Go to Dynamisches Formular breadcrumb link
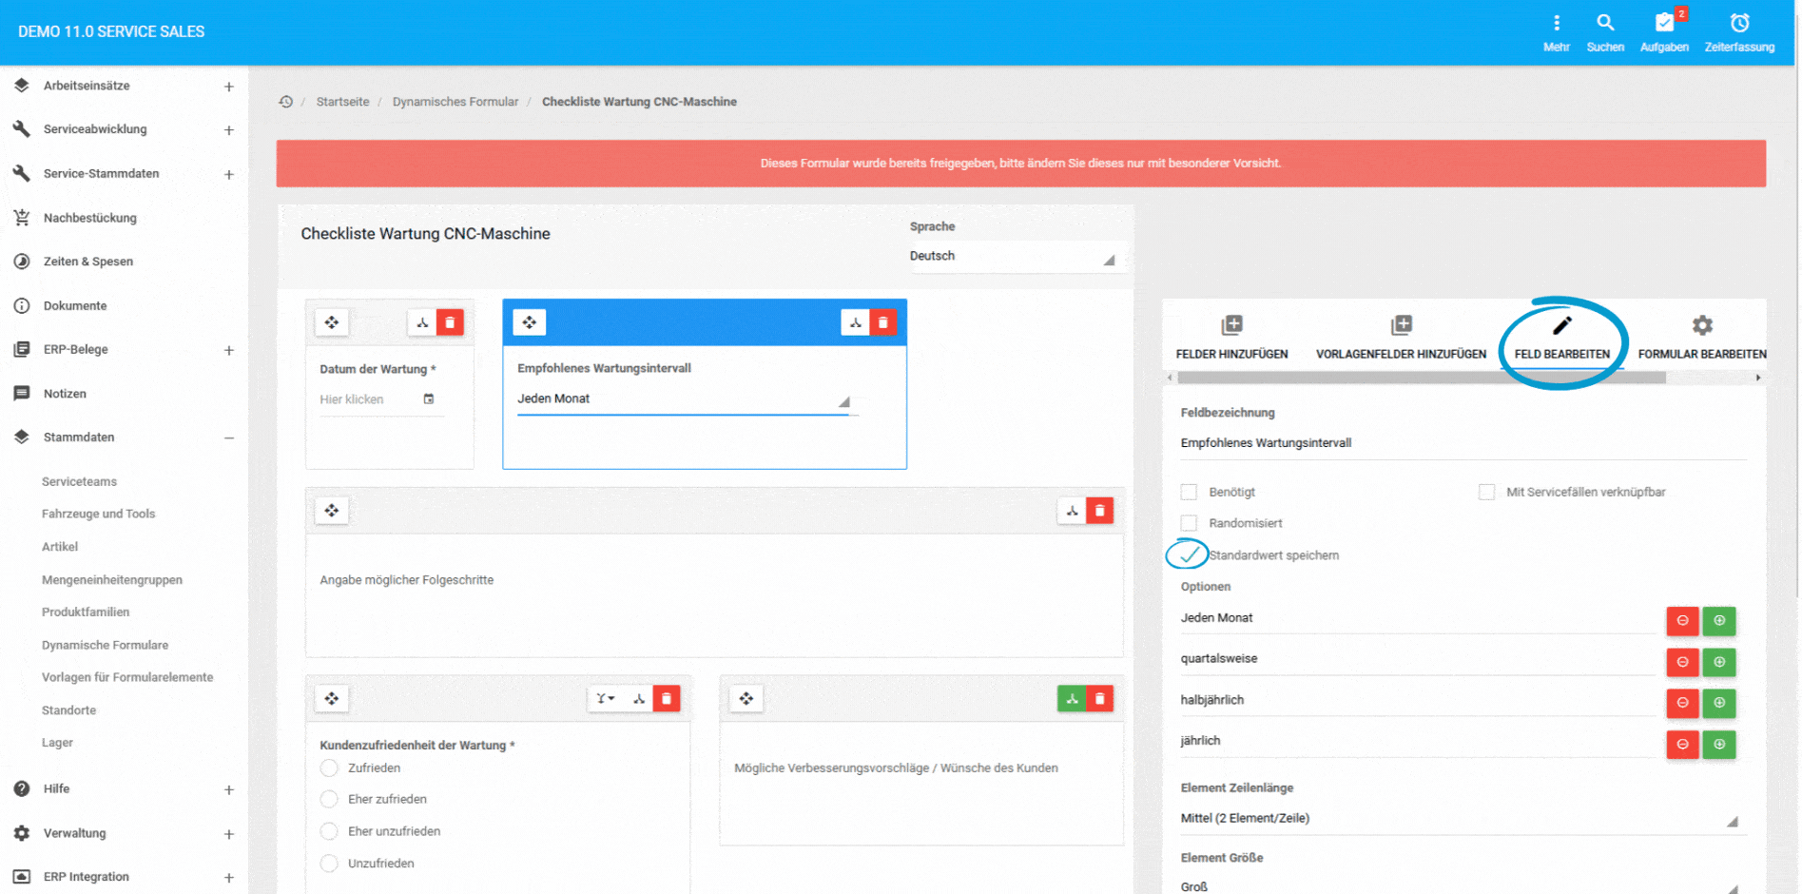The width and height of the screenshot is (1802, 894). click(x=455, y=102)
